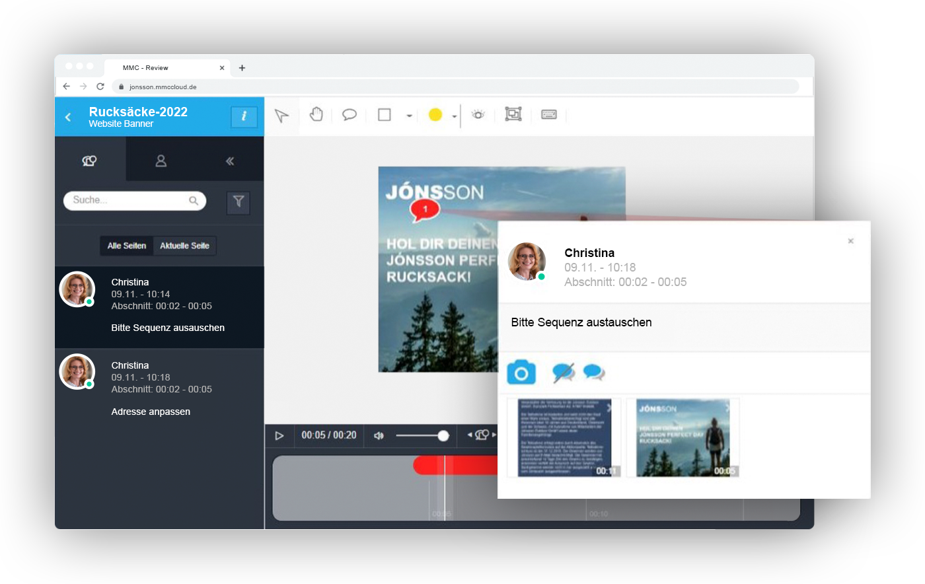Play the video

tap(279, 435)
